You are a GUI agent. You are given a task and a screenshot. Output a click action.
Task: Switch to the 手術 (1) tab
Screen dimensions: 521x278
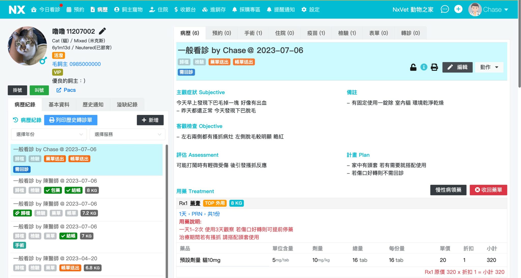pos(253,33)
